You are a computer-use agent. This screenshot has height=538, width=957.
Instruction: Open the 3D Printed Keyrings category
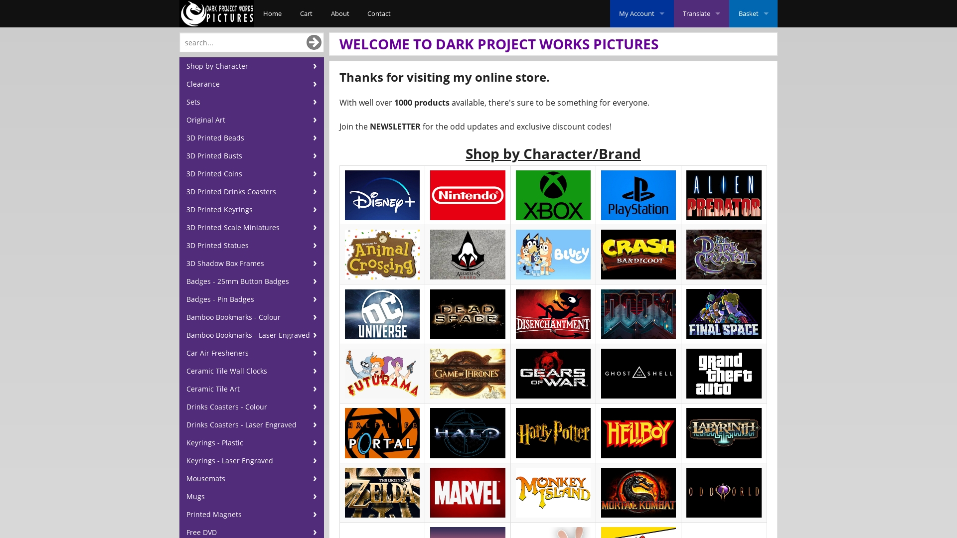point(251,210)
